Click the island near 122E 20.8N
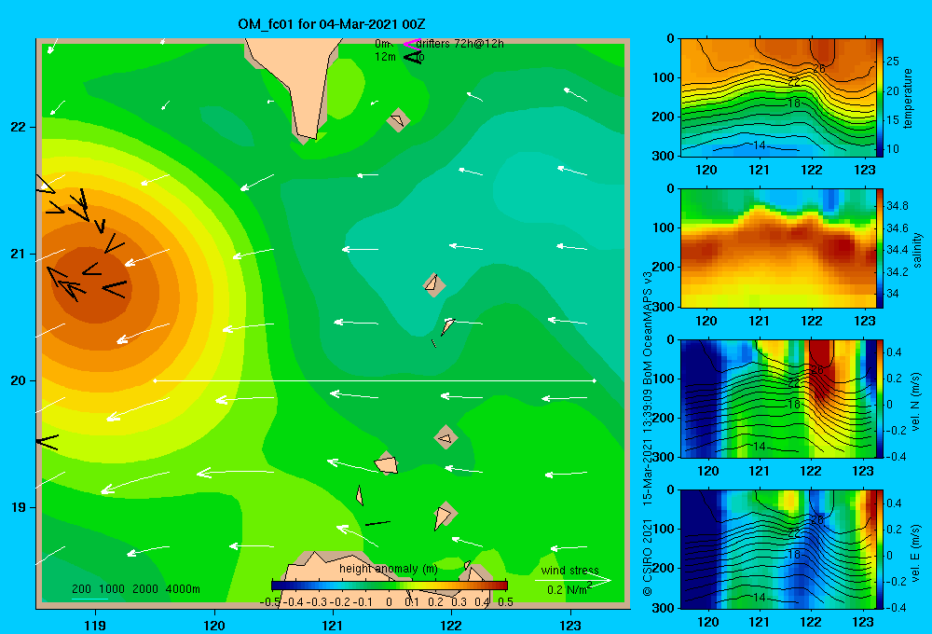Viewport: 932px width, 634px height. (434, 285)
